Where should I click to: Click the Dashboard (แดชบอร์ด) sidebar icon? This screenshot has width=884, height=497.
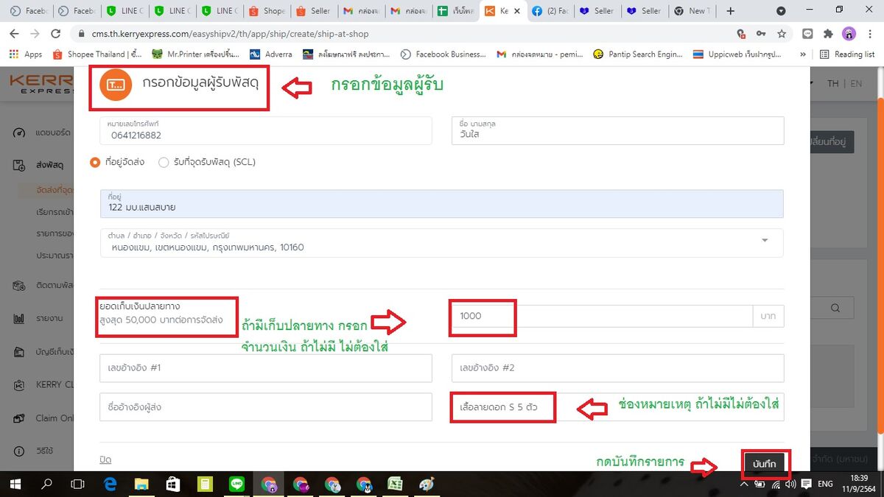point(20,133)
